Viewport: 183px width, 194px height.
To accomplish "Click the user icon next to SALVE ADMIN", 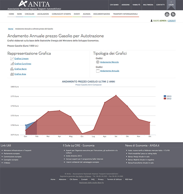I will (151, 21).
